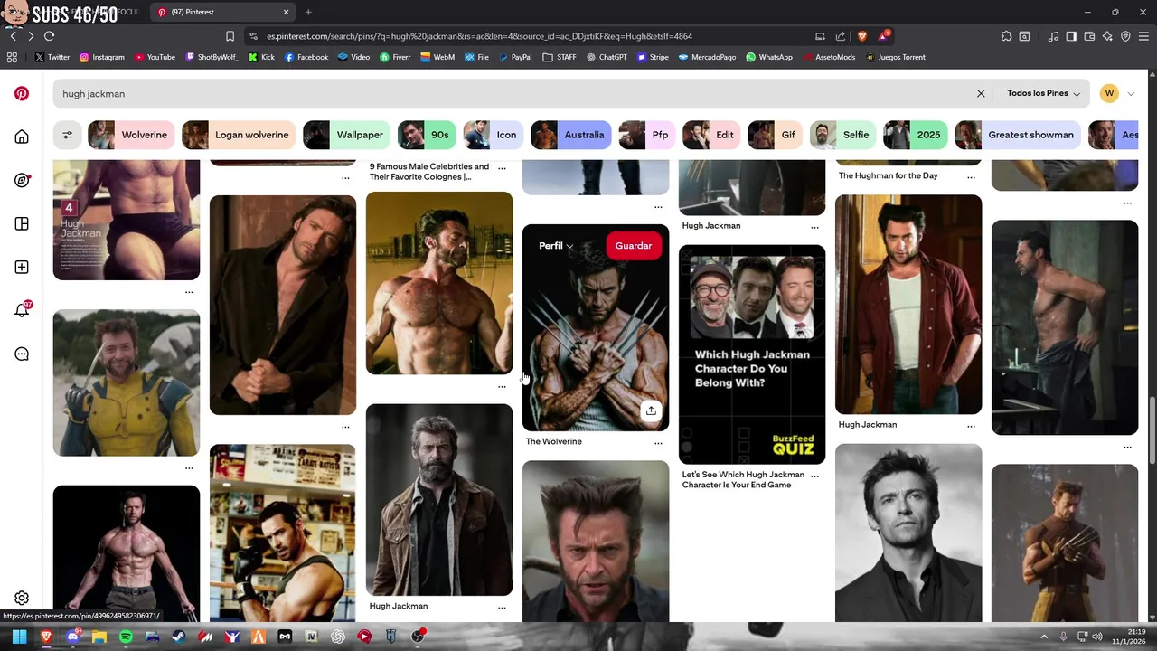Open the boxing gym Hugh Jackman pin

coord(283,533)
